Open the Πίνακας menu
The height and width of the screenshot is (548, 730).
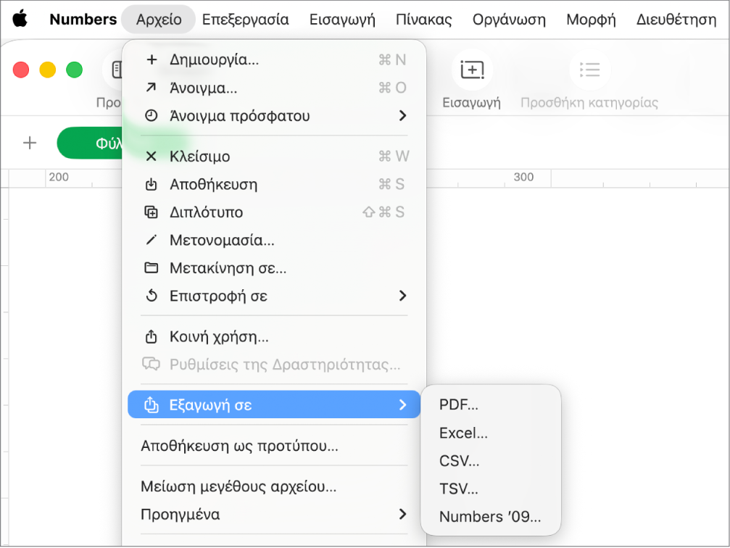coord(423,19)
